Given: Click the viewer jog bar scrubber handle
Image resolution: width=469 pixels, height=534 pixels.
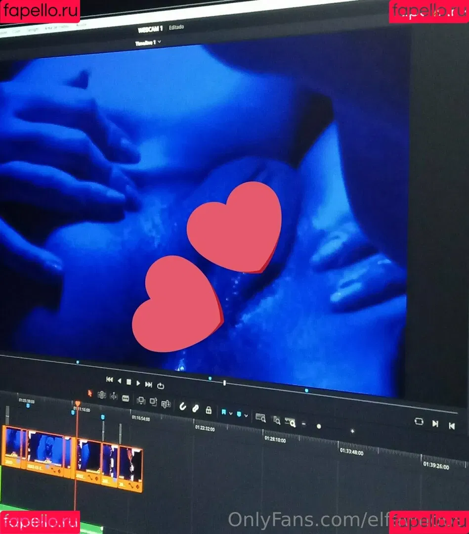Looking at the screenshot, I should (224, 383).
